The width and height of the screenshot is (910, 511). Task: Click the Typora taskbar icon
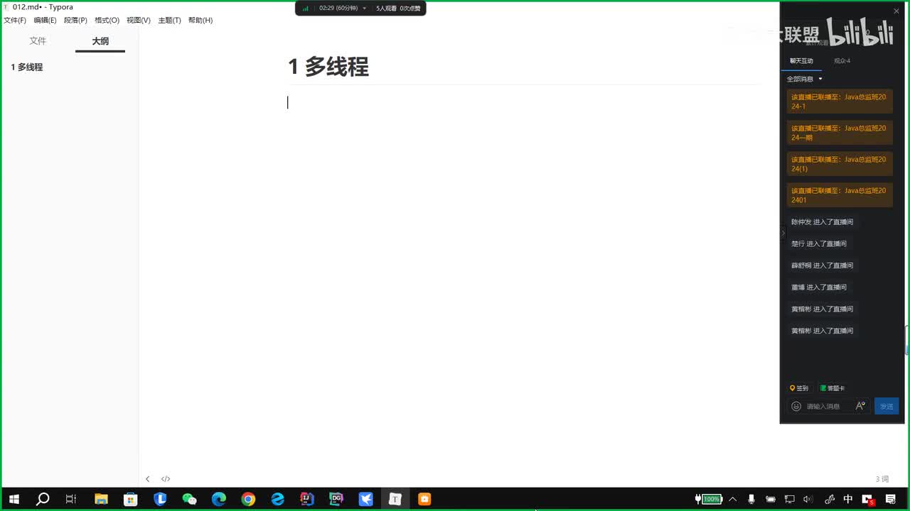[395, 499]
